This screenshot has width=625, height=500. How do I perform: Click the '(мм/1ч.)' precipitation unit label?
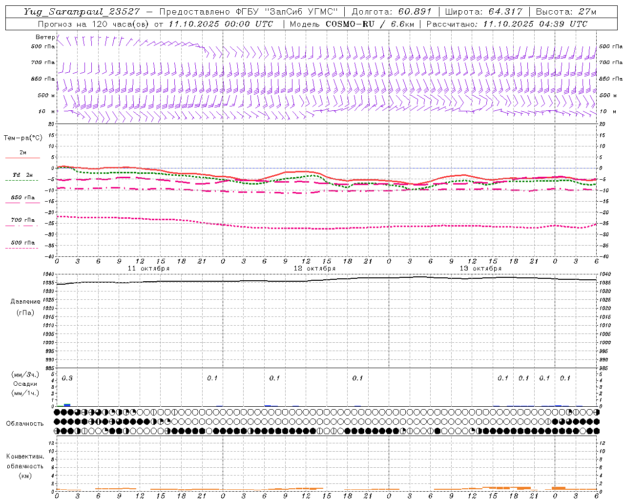(25, 393)
